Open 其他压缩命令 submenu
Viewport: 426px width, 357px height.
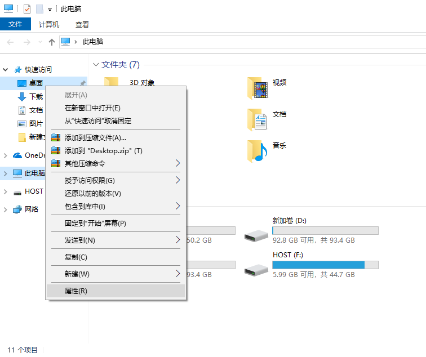(x=116, y=163)
